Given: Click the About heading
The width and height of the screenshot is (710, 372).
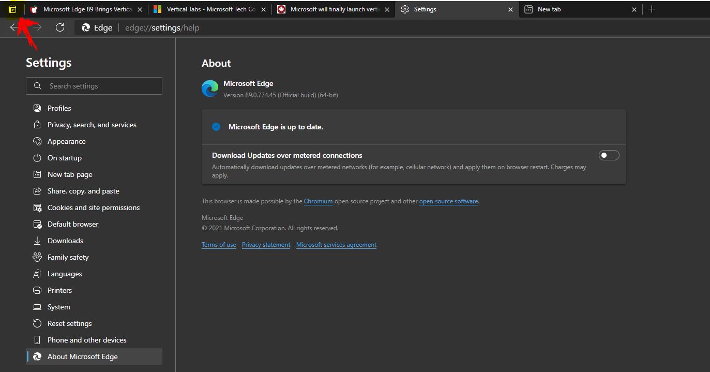Looking at the screenshot, I should coord(216,63).
